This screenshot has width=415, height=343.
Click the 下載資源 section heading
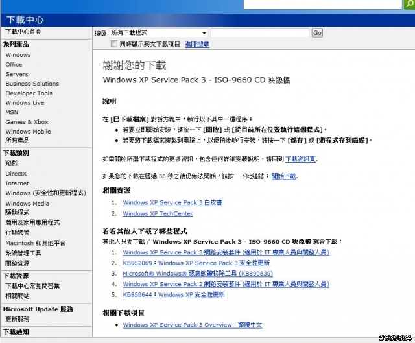pos(16,276)
